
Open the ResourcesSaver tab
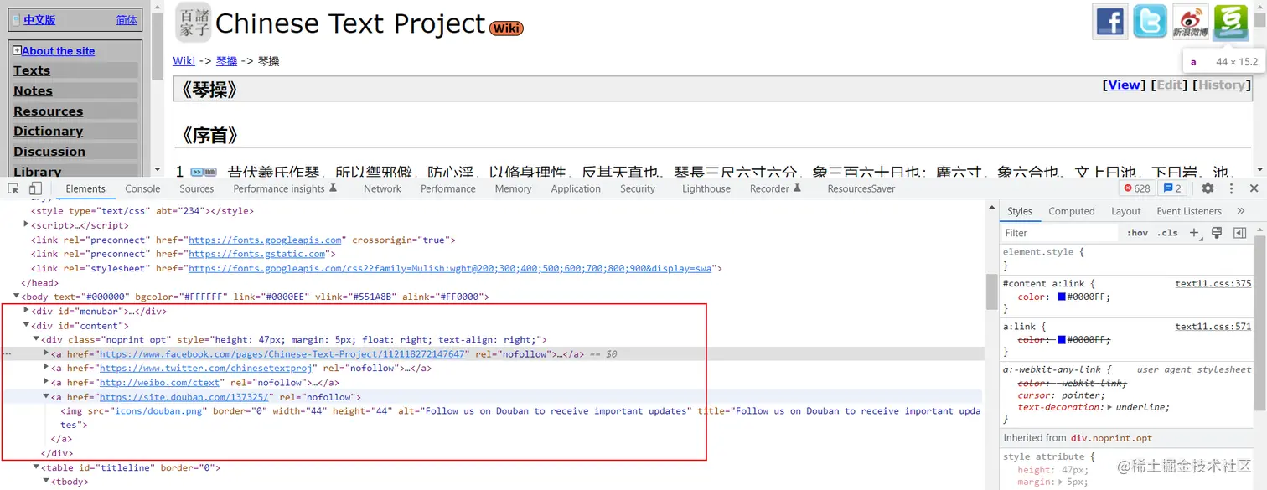(861, 188)
